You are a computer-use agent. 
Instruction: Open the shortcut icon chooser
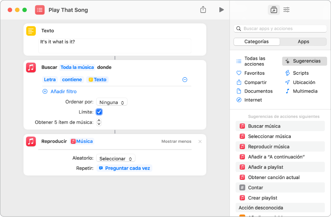(x=40, y=10)
